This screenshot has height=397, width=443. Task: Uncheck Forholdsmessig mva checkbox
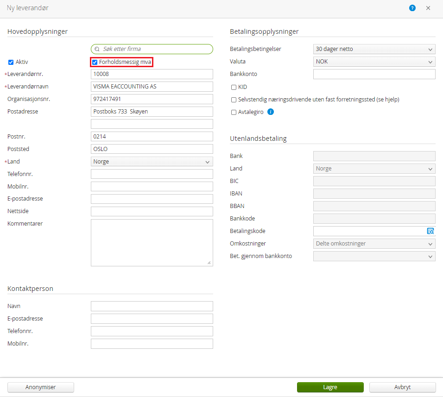pos(95,62)
